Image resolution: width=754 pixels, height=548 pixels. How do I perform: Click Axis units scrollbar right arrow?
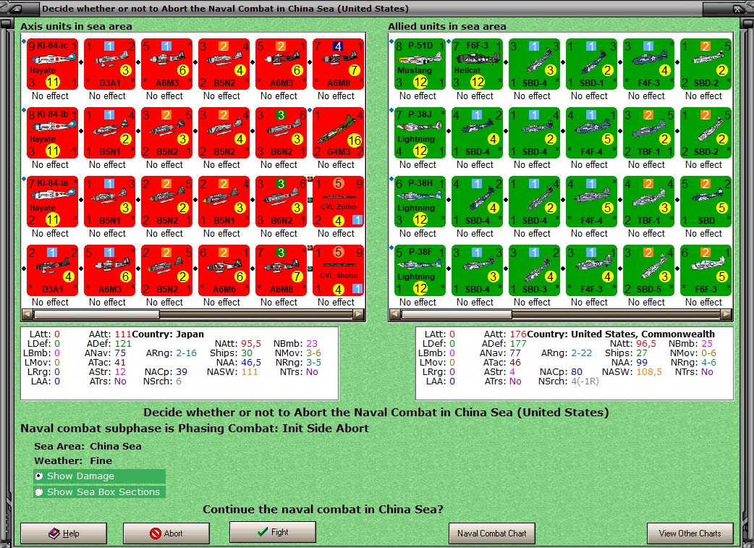[359, 315]
